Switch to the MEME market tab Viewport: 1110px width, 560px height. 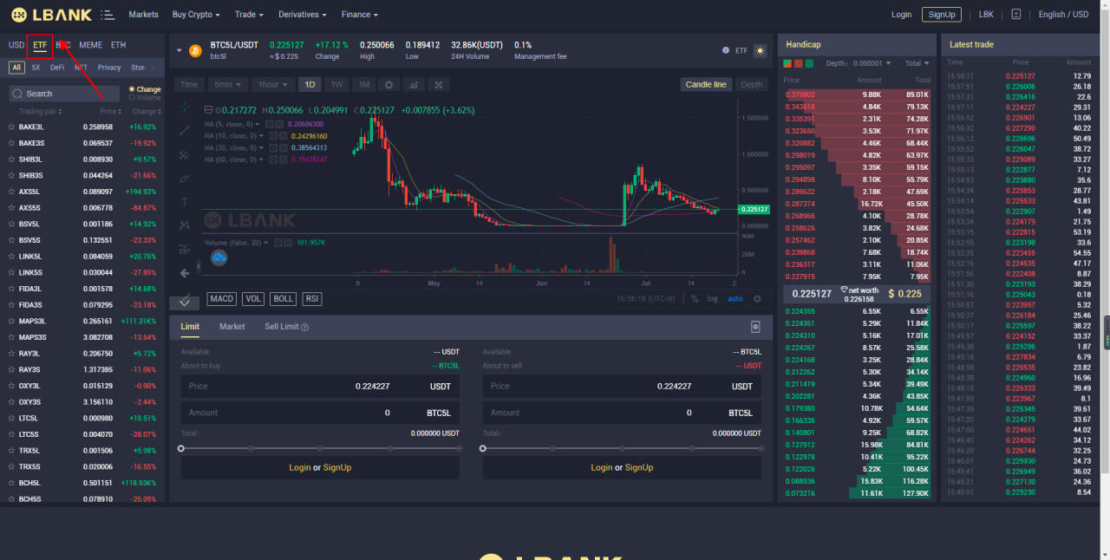tap(90, 44)
